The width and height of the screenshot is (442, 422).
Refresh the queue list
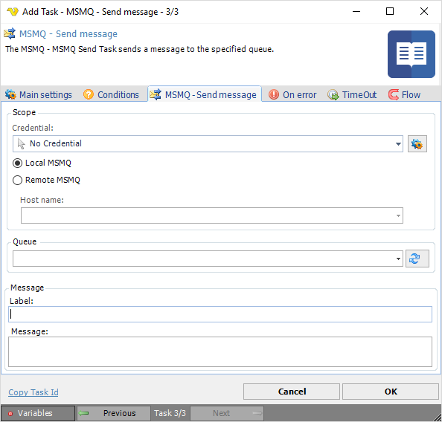point(417,259)
